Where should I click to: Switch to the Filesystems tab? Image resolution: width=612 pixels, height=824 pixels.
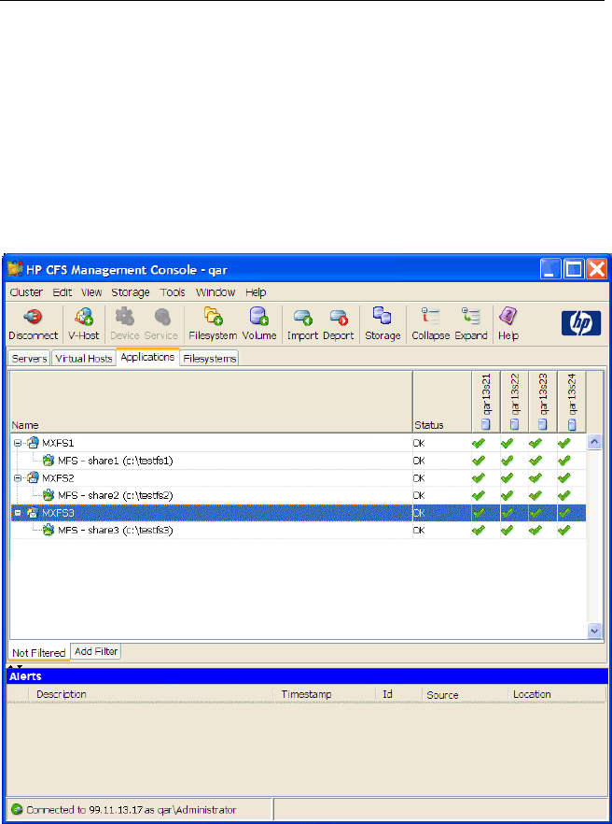pyautogui.click(x=209, y=358)
